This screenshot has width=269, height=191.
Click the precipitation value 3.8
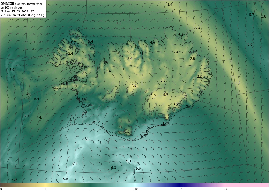point(264,16)
